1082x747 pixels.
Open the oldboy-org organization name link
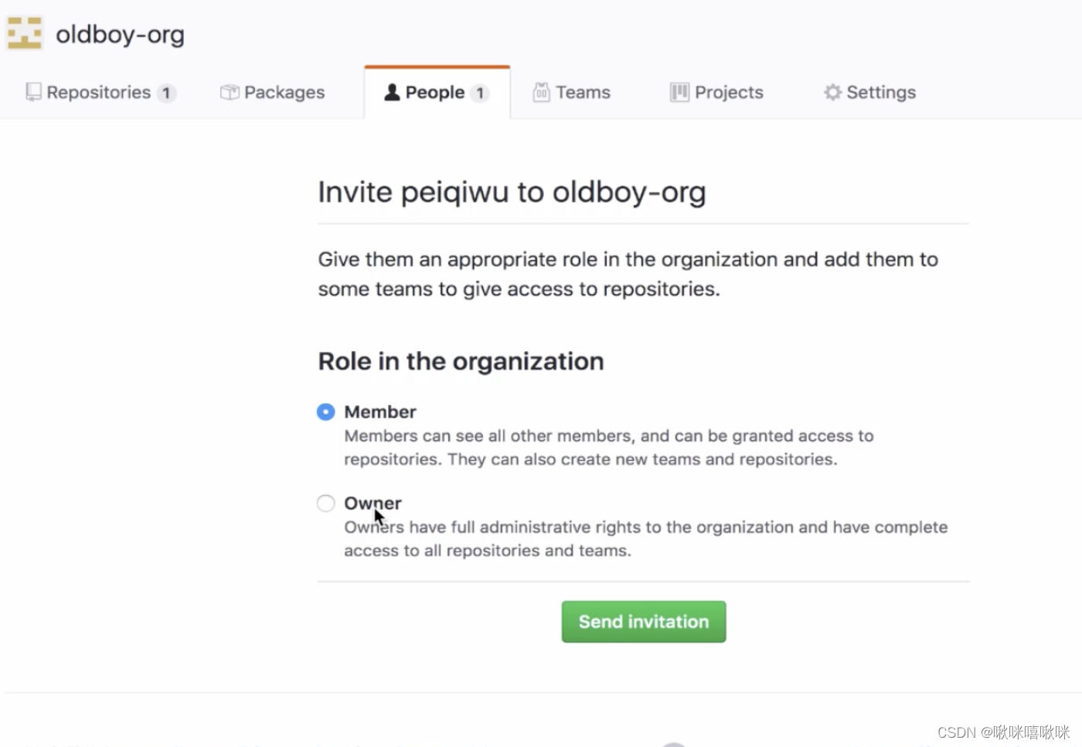tap(120, 34)
